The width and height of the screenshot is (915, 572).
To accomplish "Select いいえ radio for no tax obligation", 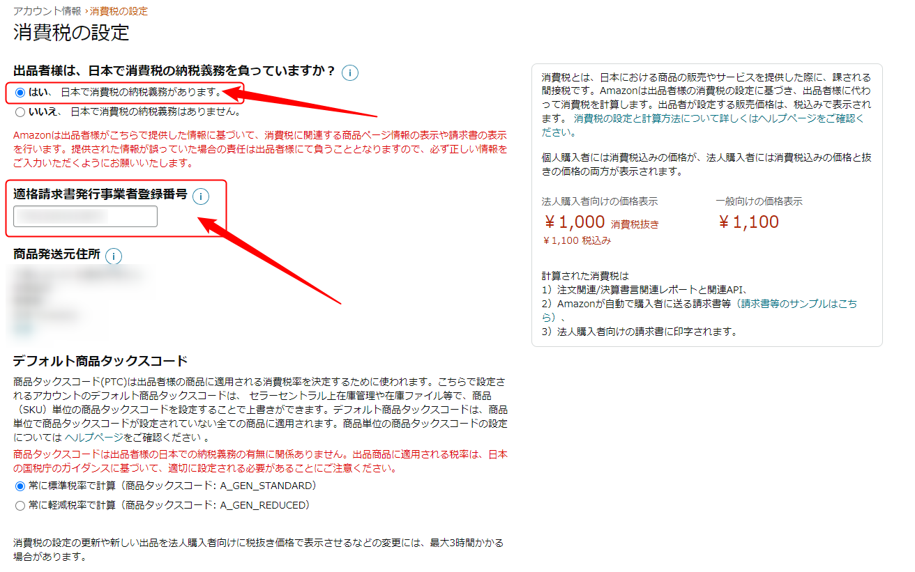I will coord(20,111).
